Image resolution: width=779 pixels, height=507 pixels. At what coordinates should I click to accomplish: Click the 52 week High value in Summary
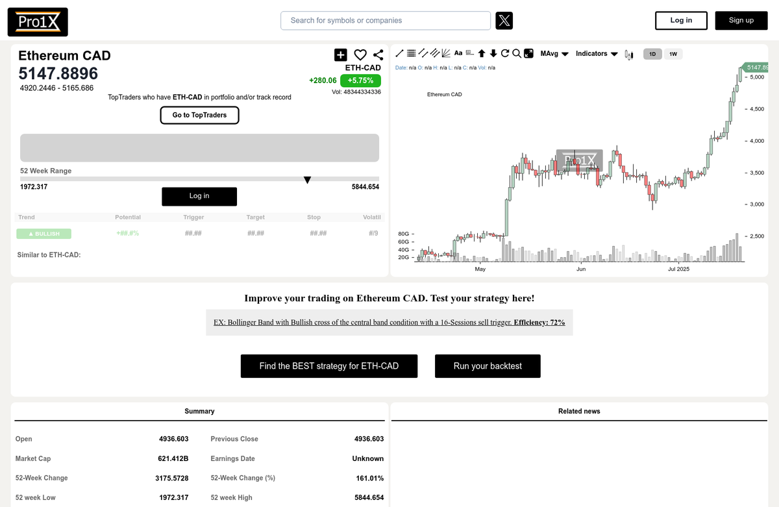coord(369,498)
